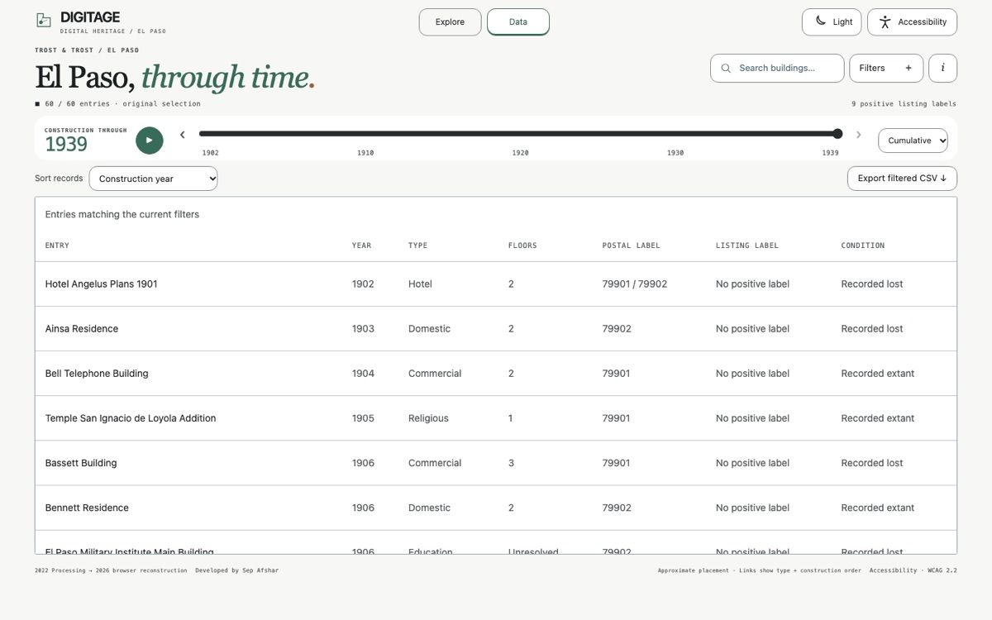Step timeline back with left chevron
The height and width of the screenshot is (620, 992).
183,135
